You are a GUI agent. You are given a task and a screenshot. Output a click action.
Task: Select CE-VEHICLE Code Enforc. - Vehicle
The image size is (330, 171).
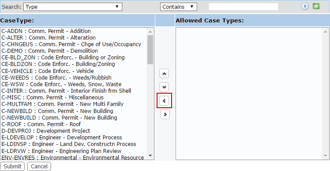(48, 71)
